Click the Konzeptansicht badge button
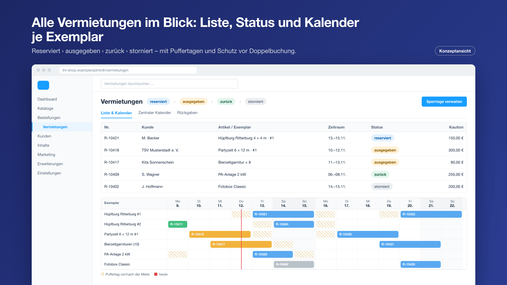507x285 pixels. pos(455,51)
